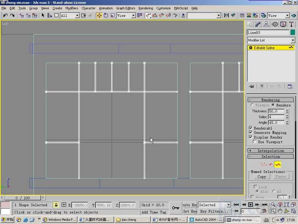Activate the Select and Move tool
This screenshot has height=224, width=298.
point(99,15)
